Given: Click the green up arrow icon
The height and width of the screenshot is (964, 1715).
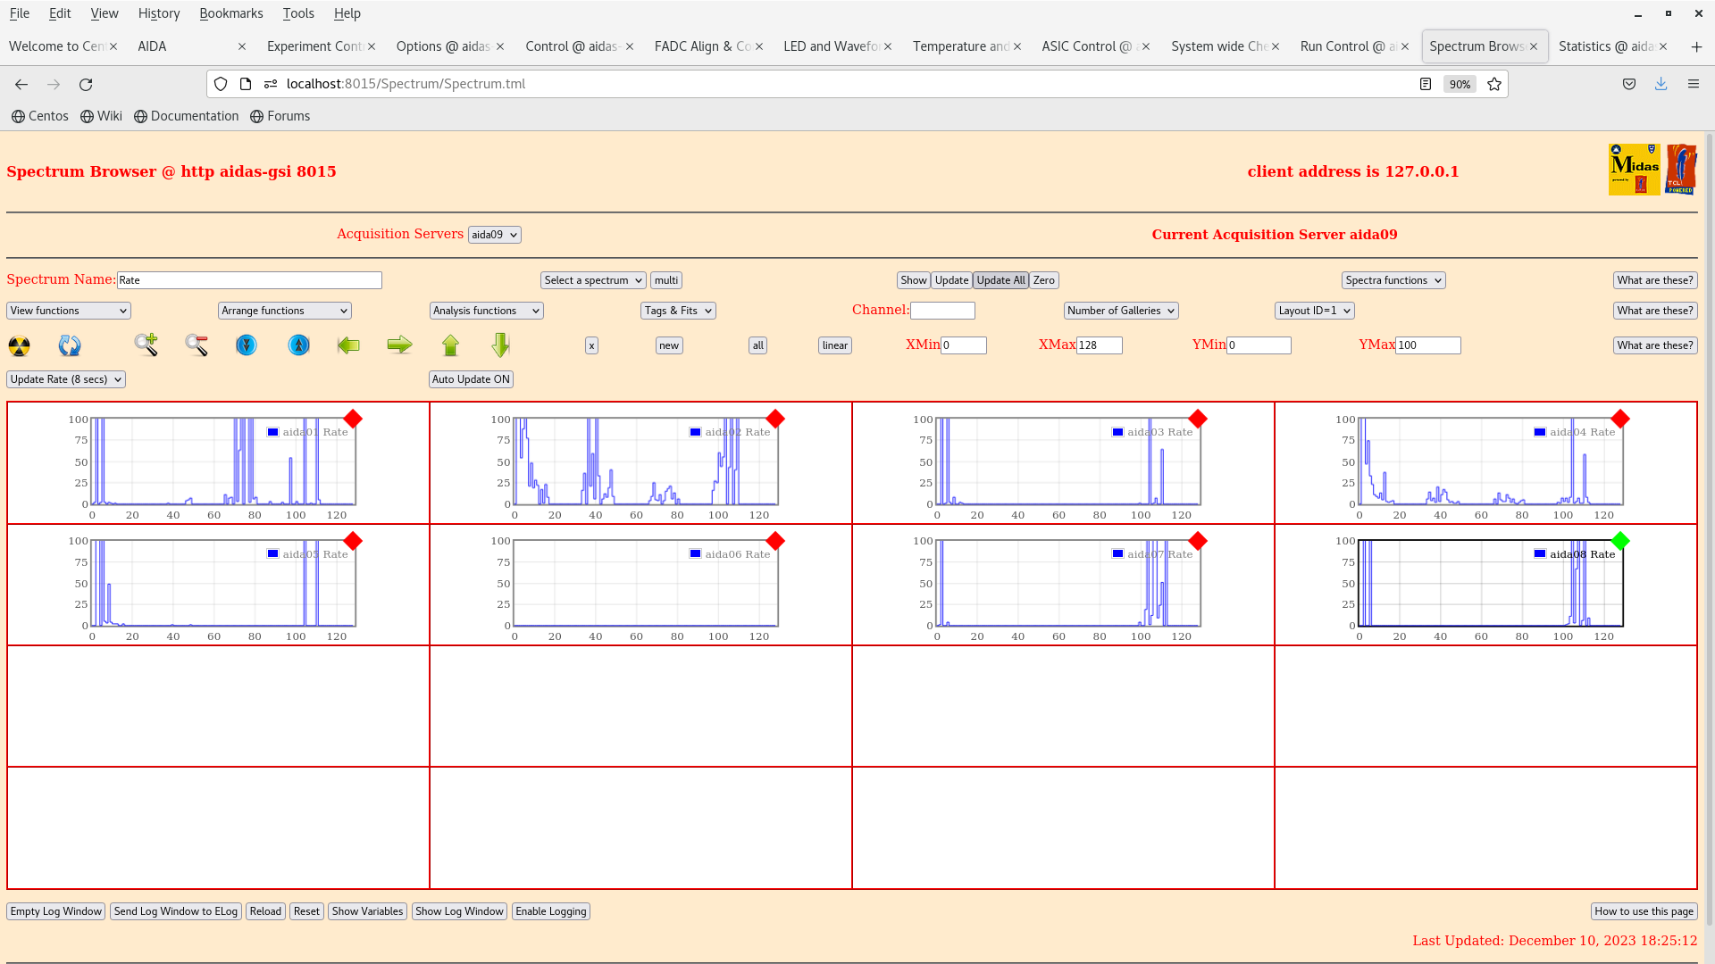Looking at the screenshot, I should (450, 345).
